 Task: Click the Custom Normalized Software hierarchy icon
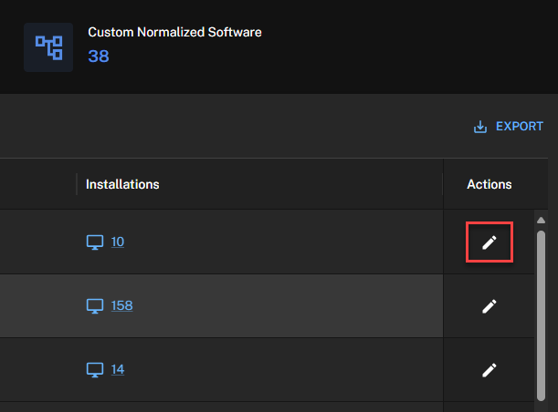click(48, 47)
